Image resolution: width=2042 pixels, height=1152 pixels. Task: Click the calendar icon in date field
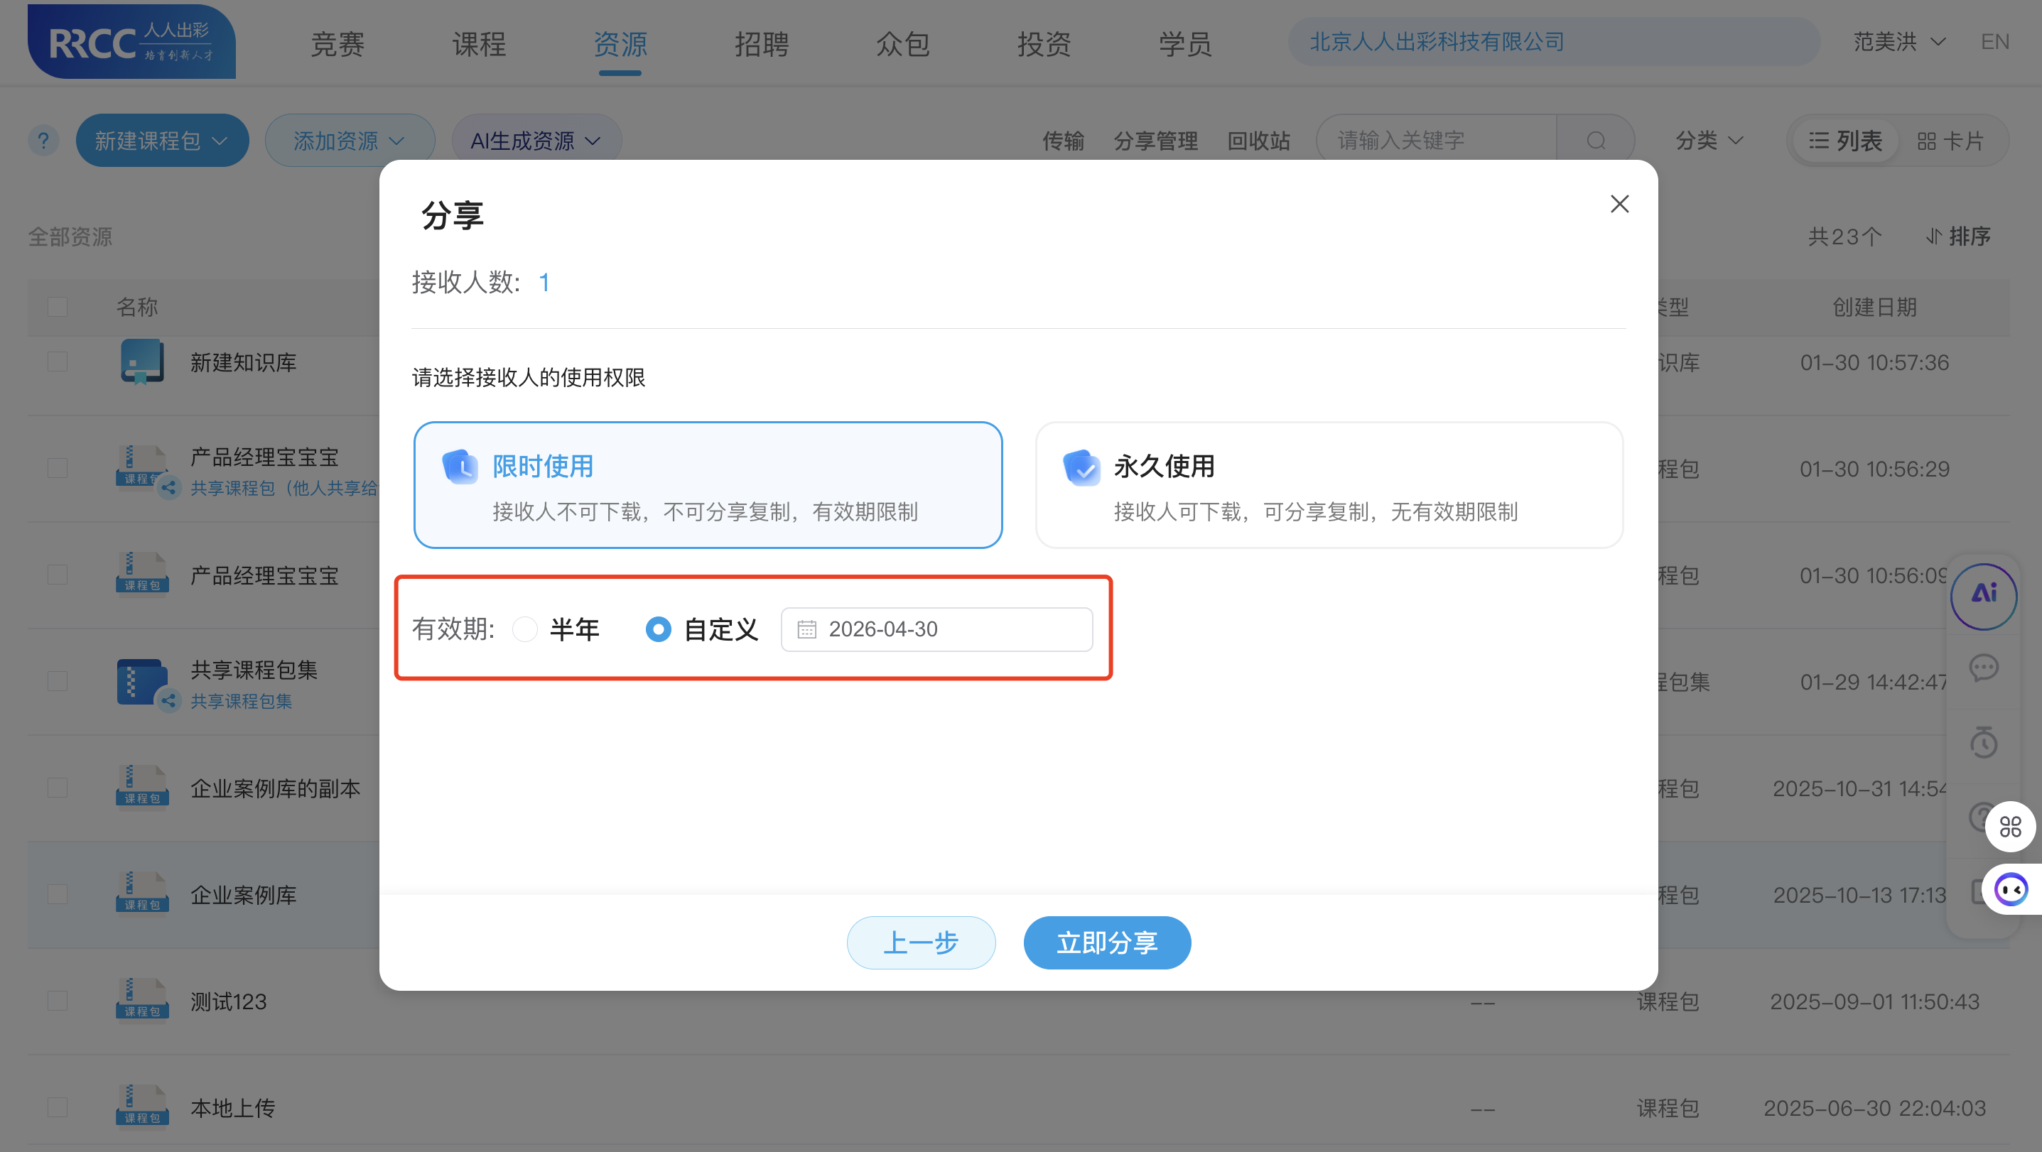pyautogui.click(x=807, y=629)
